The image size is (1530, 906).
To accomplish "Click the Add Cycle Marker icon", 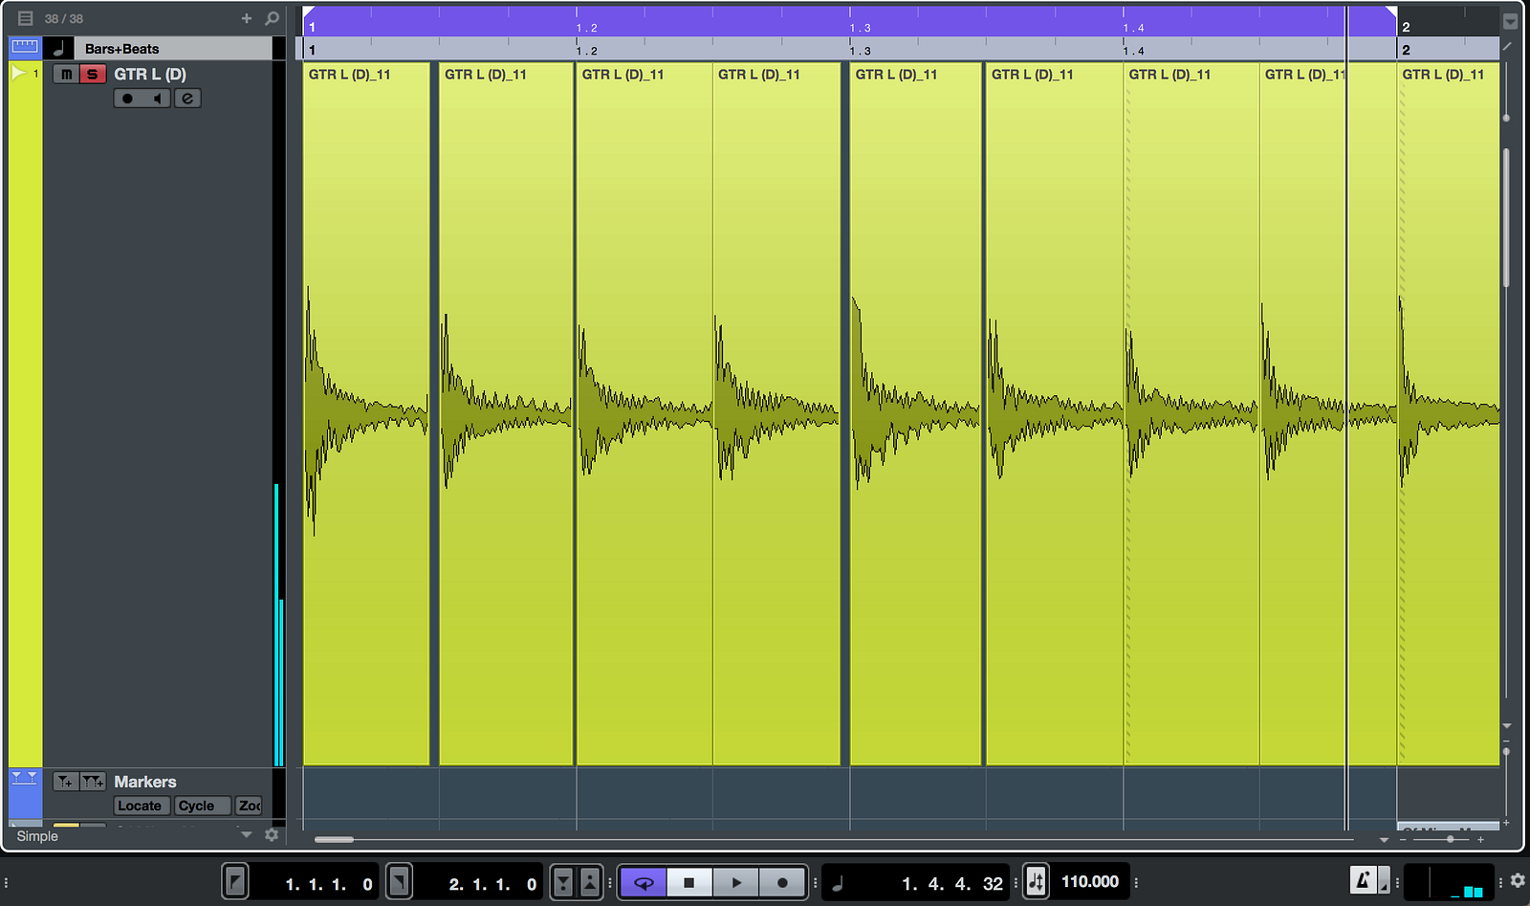I will coord(93,782).
